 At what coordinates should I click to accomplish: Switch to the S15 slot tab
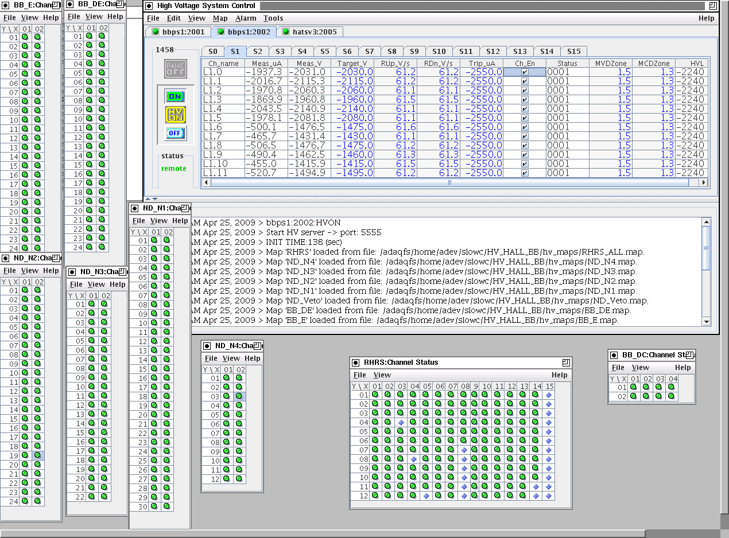tap(574, 52)
